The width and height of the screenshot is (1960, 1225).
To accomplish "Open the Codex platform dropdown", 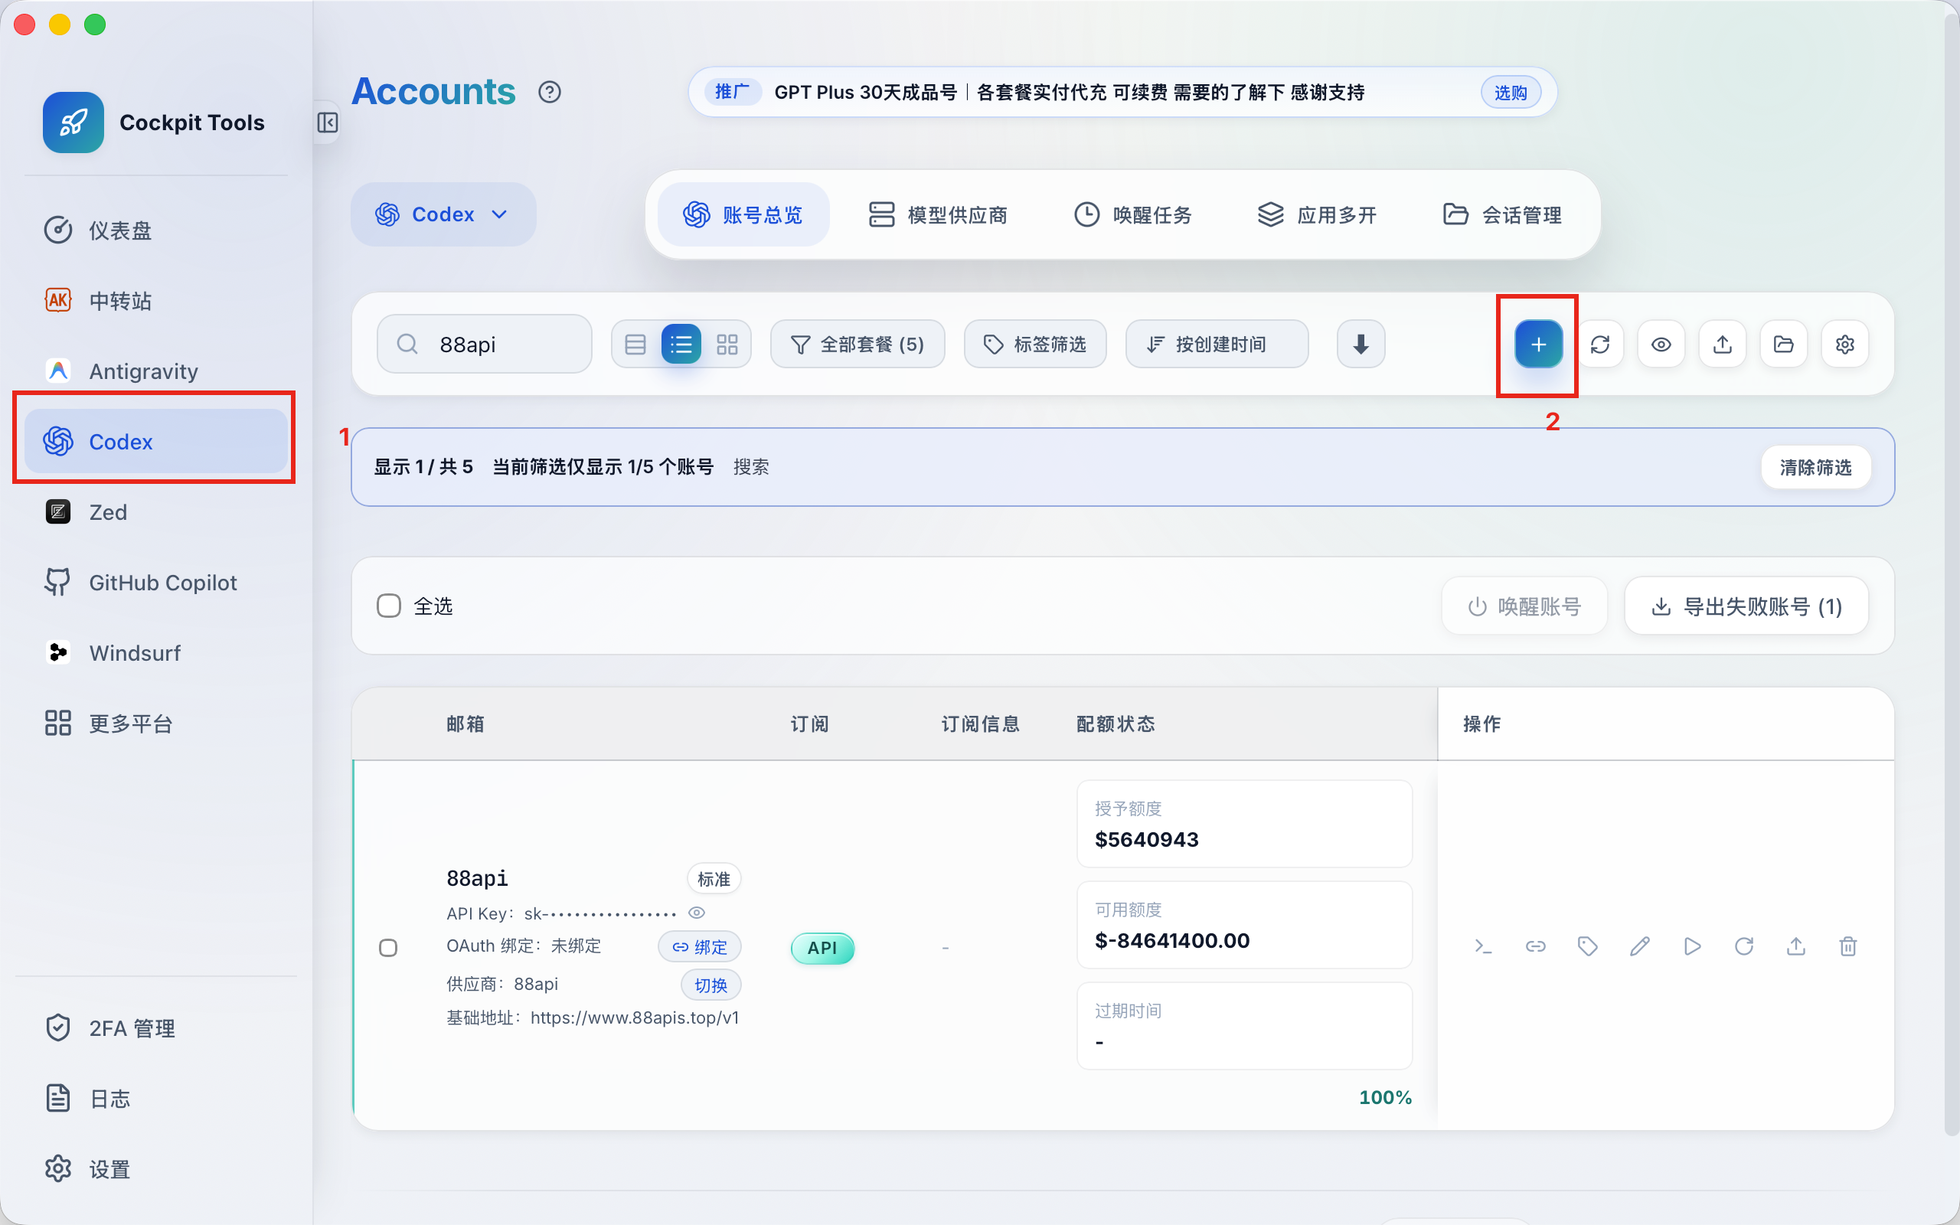I will (443, 214).
